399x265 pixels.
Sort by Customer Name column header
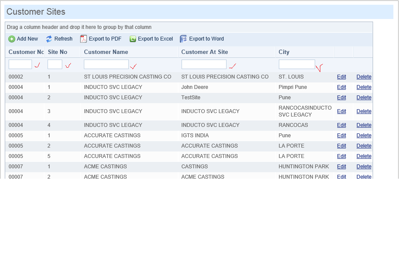point(106,52)
